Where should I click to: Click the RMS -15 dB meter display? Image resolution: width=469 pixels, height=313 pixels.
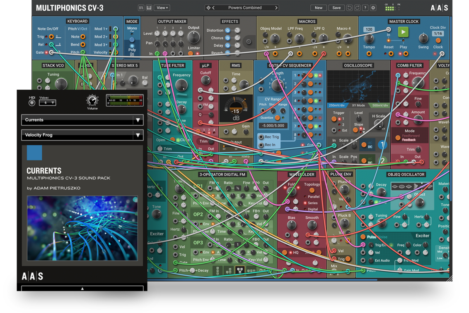(236, 109)
